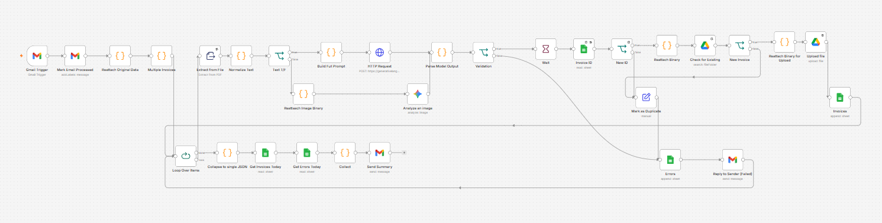Select the Check for Existing Drive node
Screen dimensions: 882x223
tap(705, 46)
